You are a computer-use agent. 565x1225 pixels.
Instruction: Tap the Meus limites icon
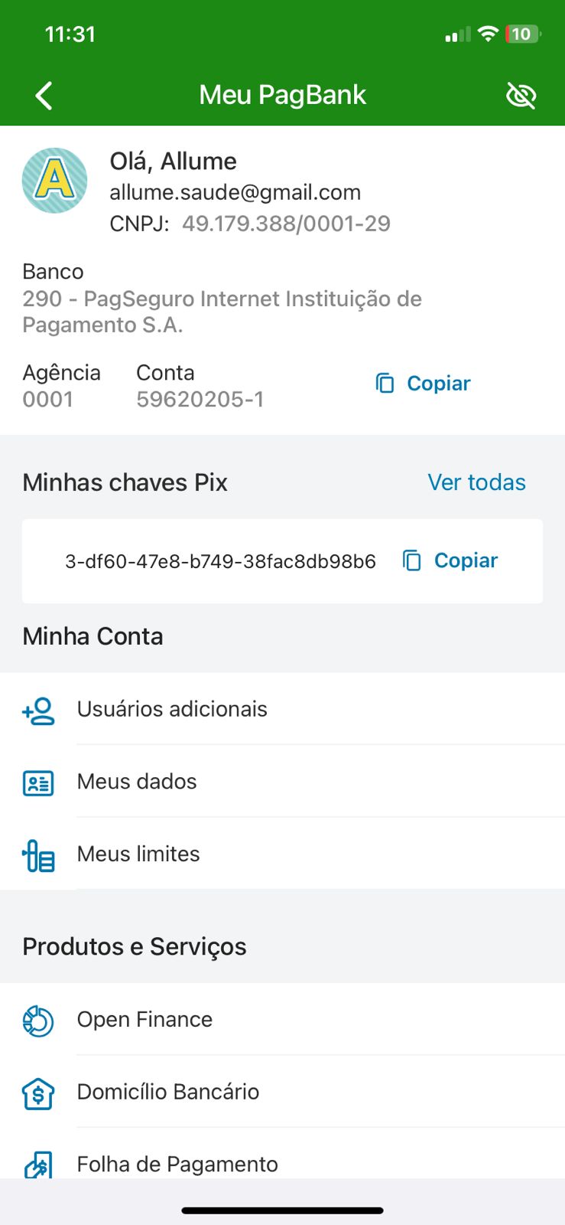(x=38, y=856)
